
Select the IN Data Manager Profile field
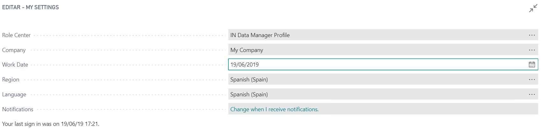(x=378, y=35)
